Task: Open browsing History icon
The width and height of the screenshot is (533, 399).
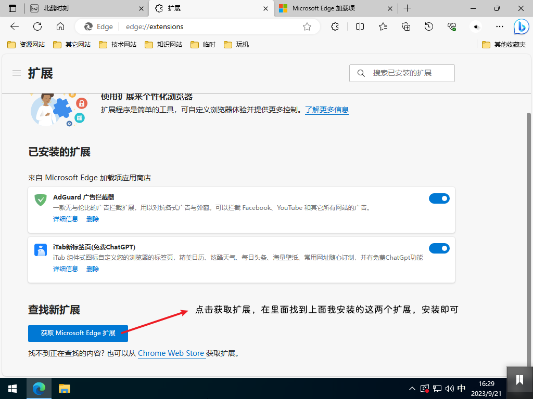Action: pyautogui.click(x=429, y=26)
